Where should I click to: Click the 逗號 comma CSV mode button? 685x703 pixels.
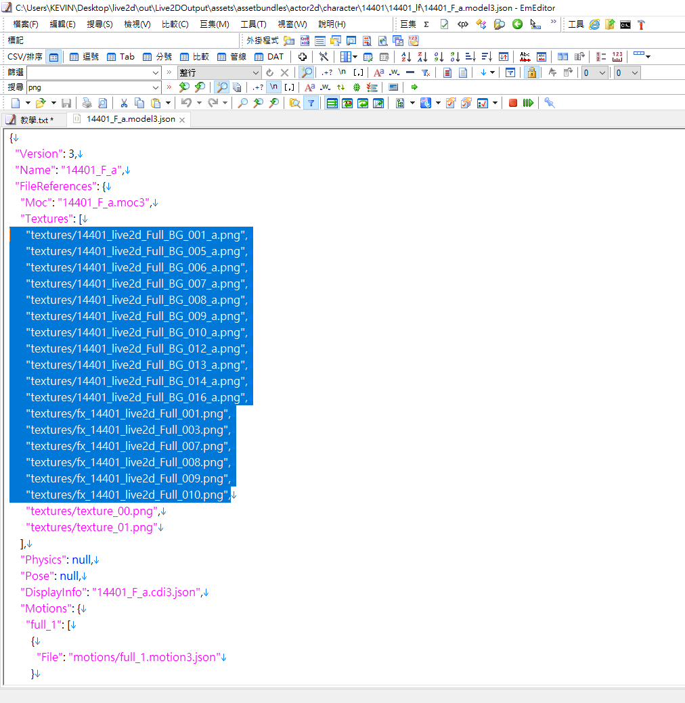coord(84,57)
